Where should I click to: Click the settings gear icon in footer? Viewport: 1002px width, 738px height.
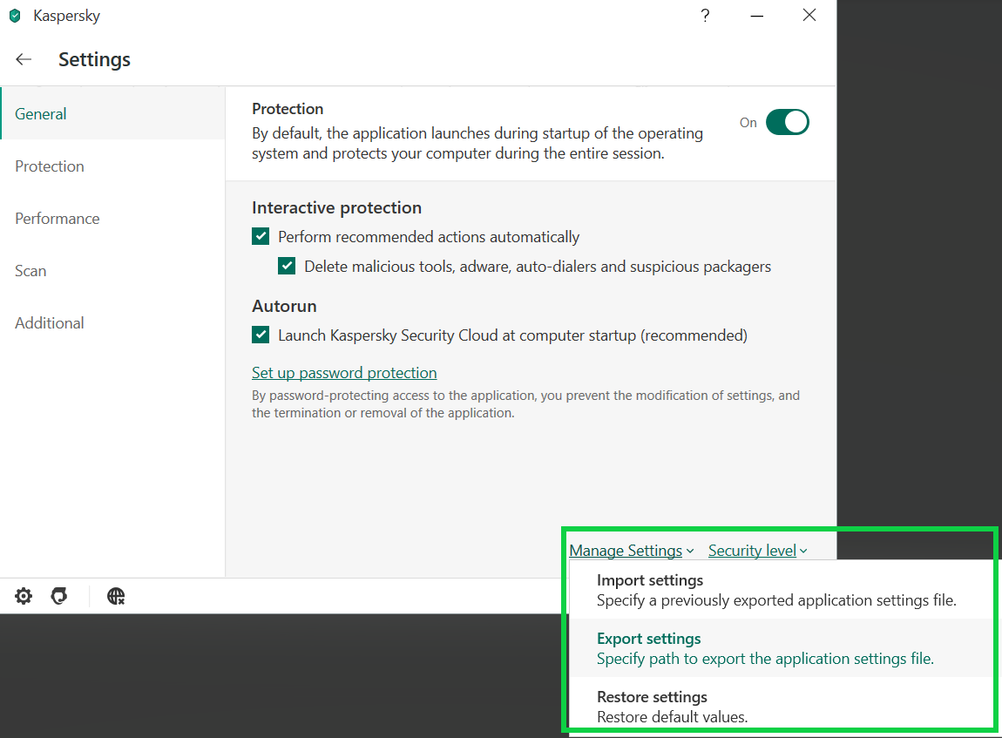[x=24, y=596]
